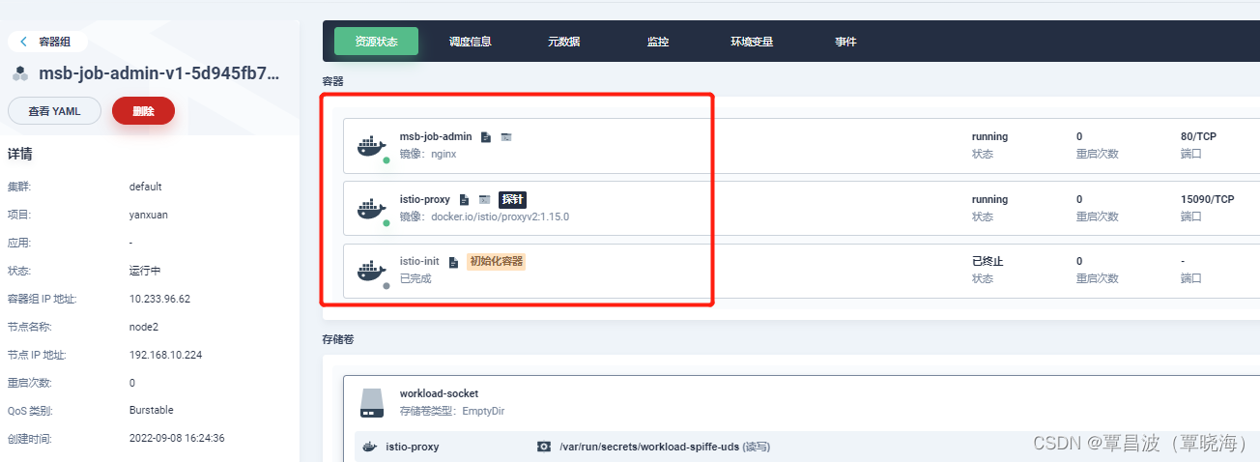Click the 探针 badge on istio-proxy
1260x462 pixels.
point(513,200)
